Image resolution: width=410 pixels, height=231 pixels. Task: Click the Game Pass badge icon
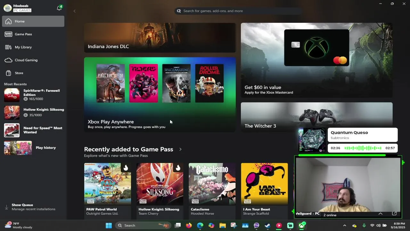click(8, 34)
